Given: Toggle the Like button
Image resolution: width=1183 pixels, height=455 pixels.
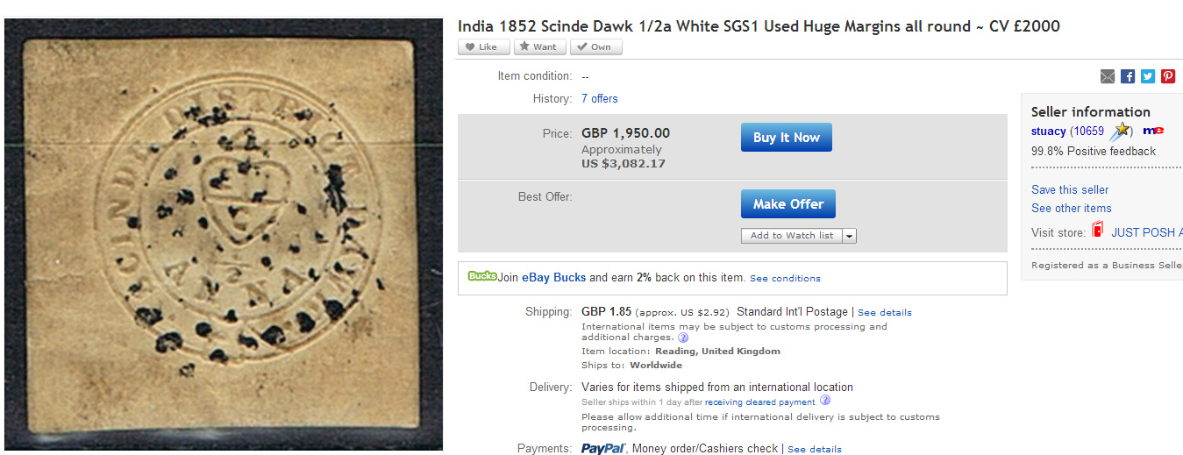Looking at the screenshot, I should pos(481,47).
